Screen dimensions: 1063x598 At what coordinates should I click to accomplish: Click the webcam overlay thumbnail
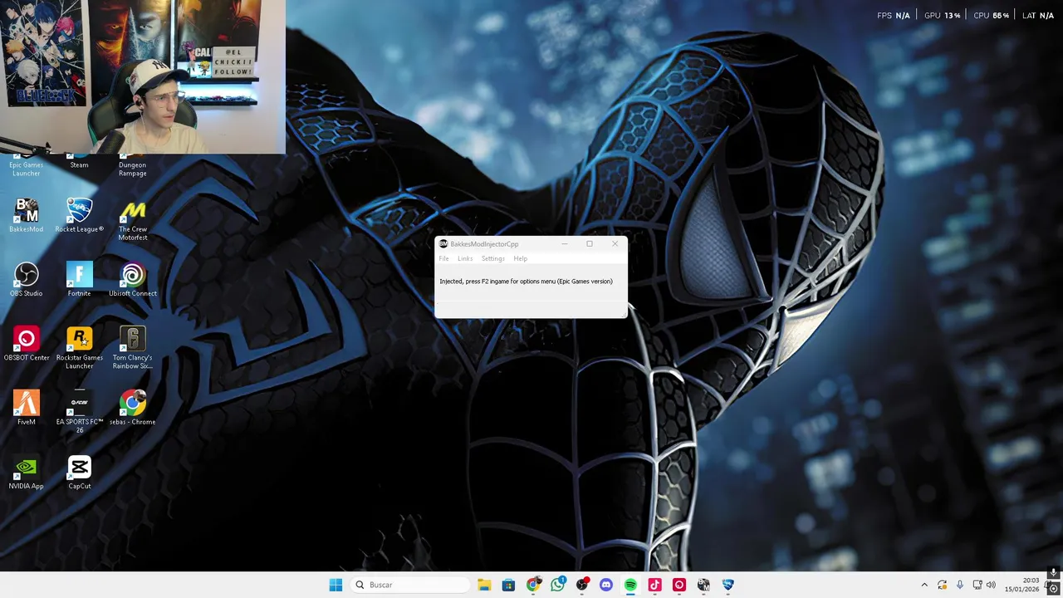pyautogui.click(x=143, y=76)
